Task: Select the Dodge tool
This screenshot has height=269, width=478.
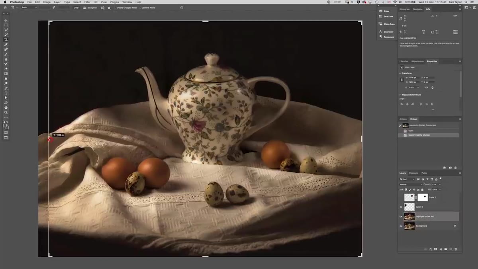Action: point(6,83)
